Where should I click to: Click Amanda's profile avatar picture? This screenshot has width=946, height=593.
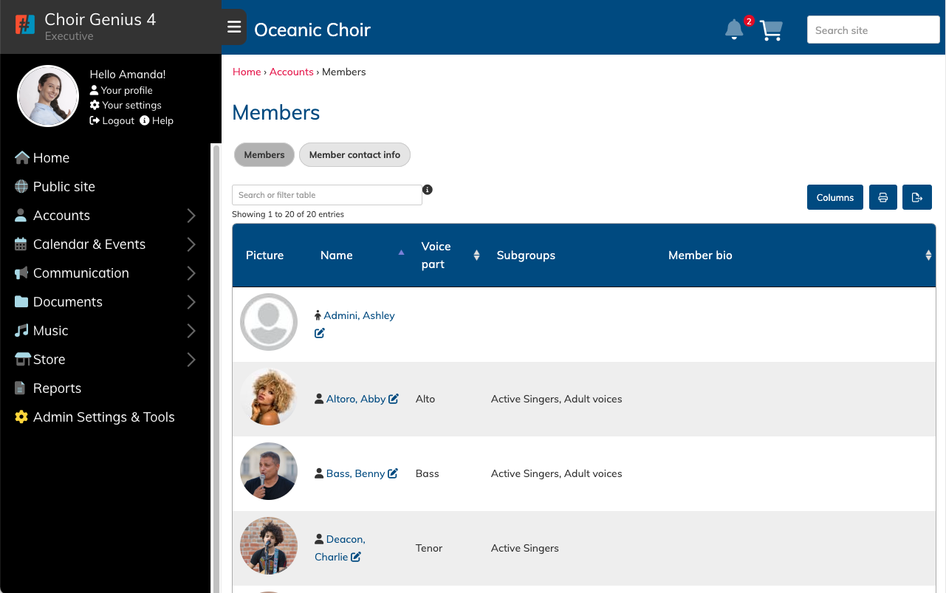pos(48,96)
